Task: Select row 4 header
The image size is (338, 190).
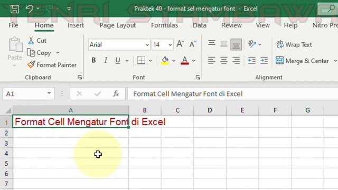Action: pyautogui.click(x=6, y=154)
